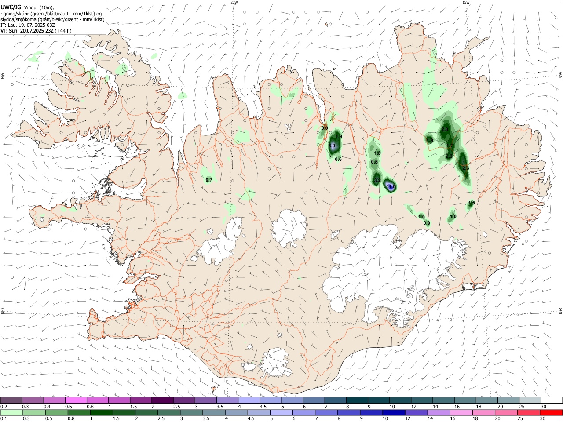Pick the darkest purple snow swatch labeled 2
Screen dimensions: 563x422
point(162,400)
